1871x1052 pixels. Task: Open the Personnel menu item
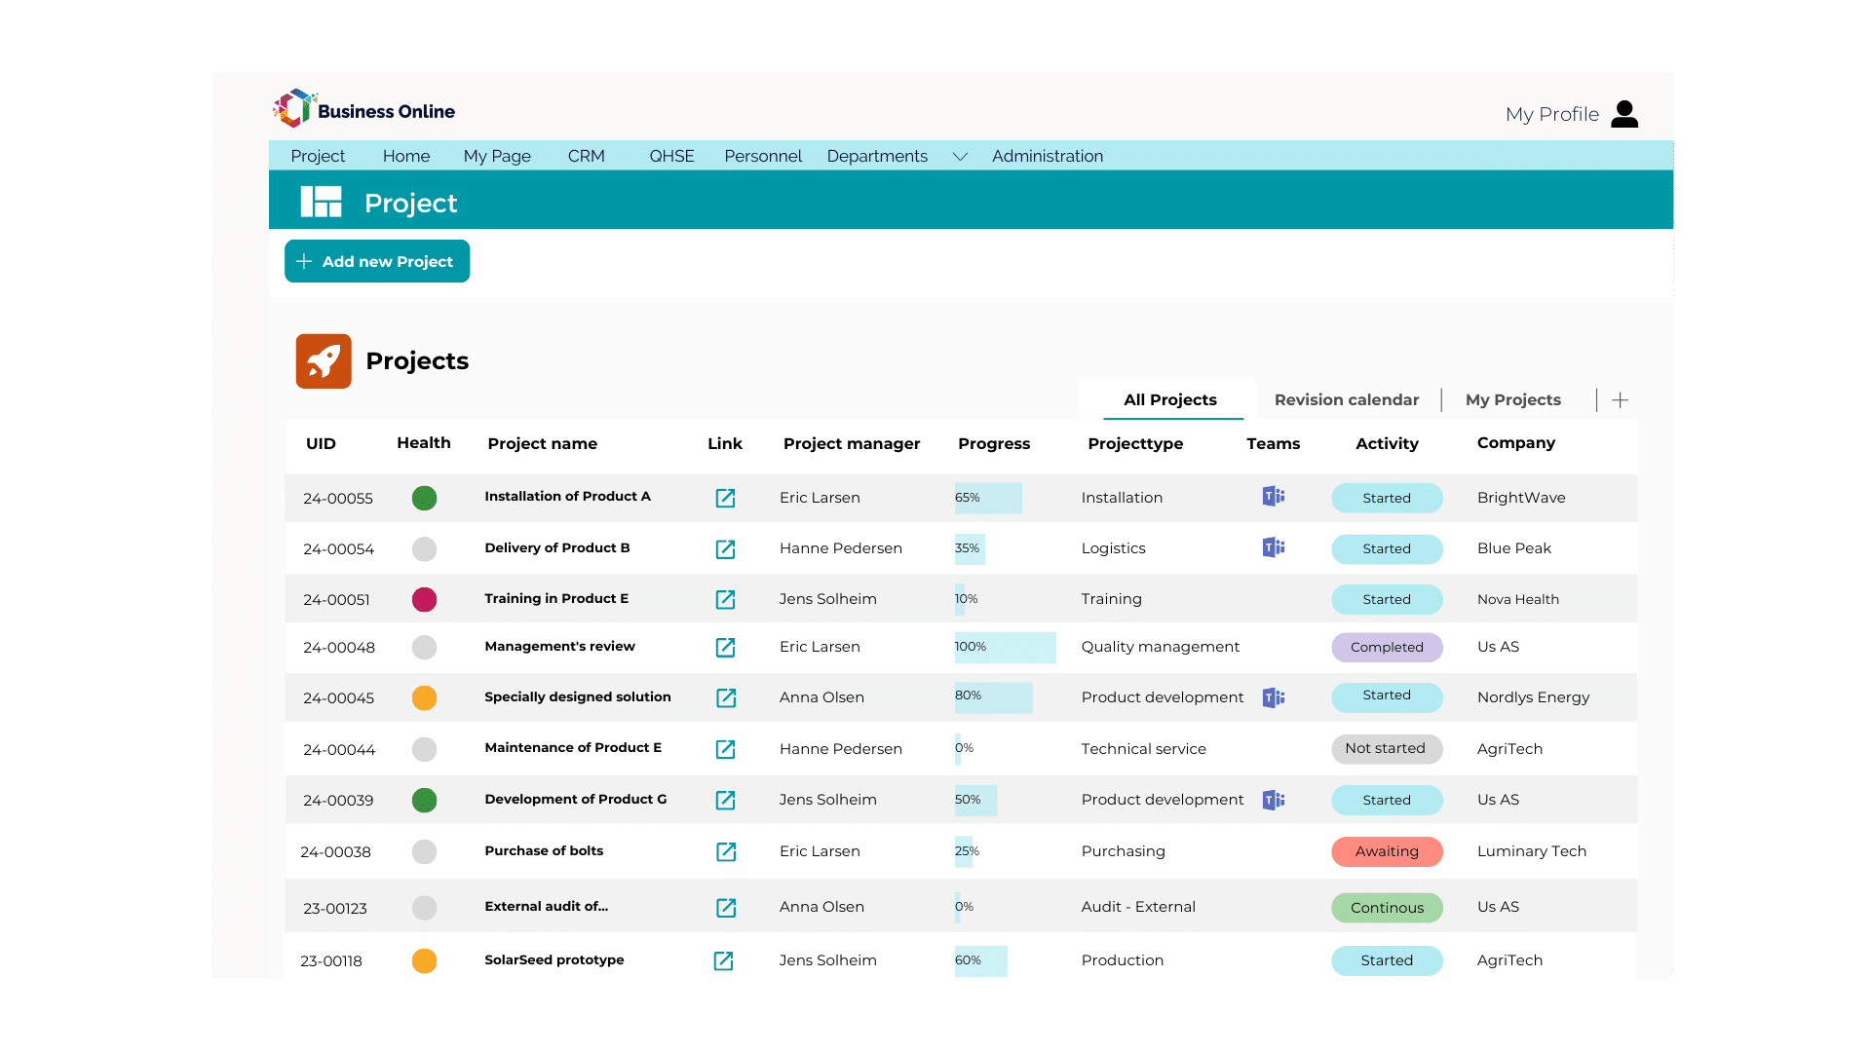[763, 156]
